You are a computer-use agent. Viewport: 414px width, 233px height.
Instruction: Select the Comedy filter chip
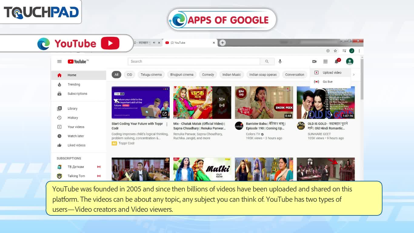click(208, 75)
